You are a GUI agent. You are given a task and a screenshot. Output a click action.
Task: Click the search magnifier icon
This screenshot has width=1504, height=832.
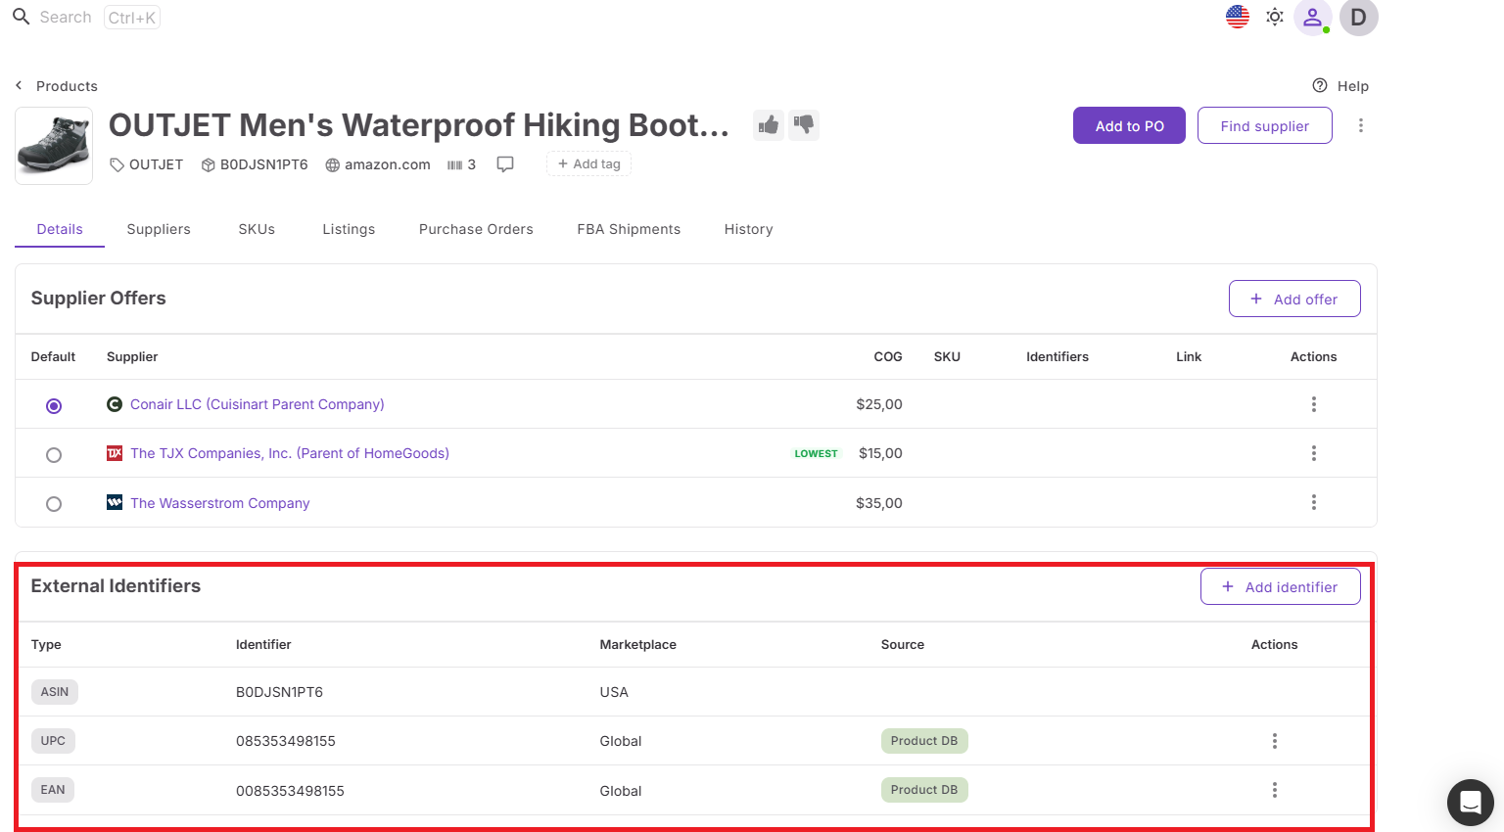pyautogui.click(x=21, y=17)
